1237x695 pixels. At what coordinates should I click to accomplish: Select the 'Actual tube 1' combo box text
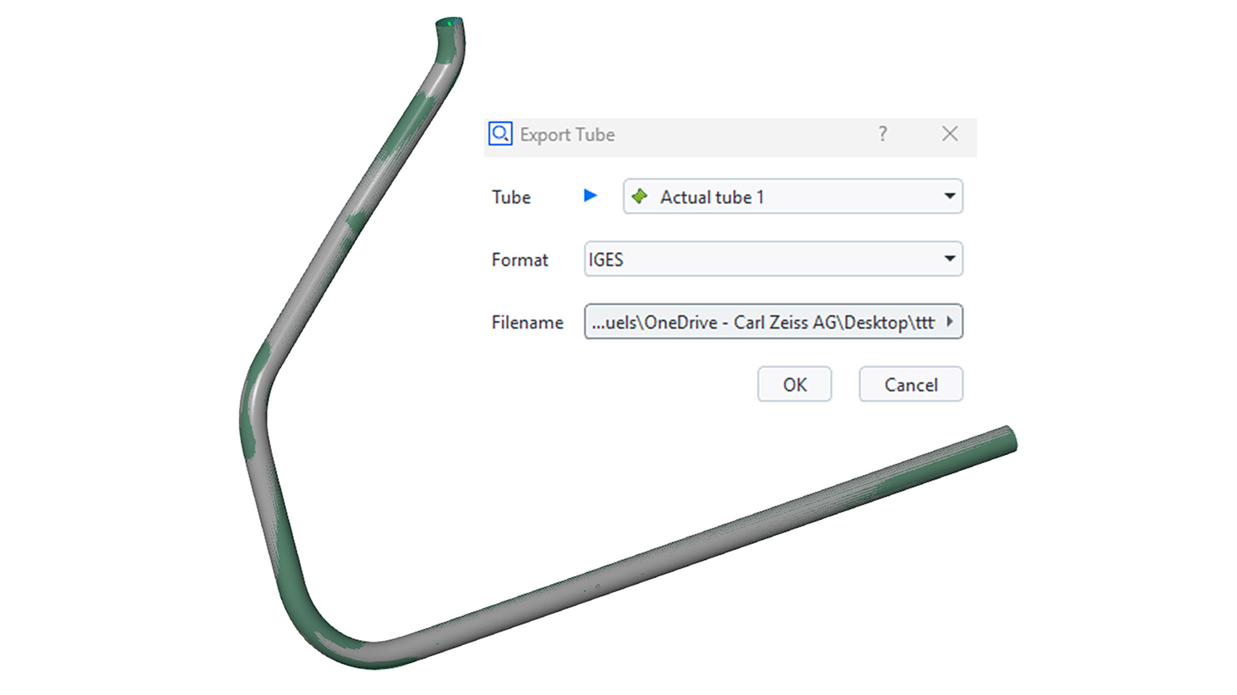click(x=712, y=197)
